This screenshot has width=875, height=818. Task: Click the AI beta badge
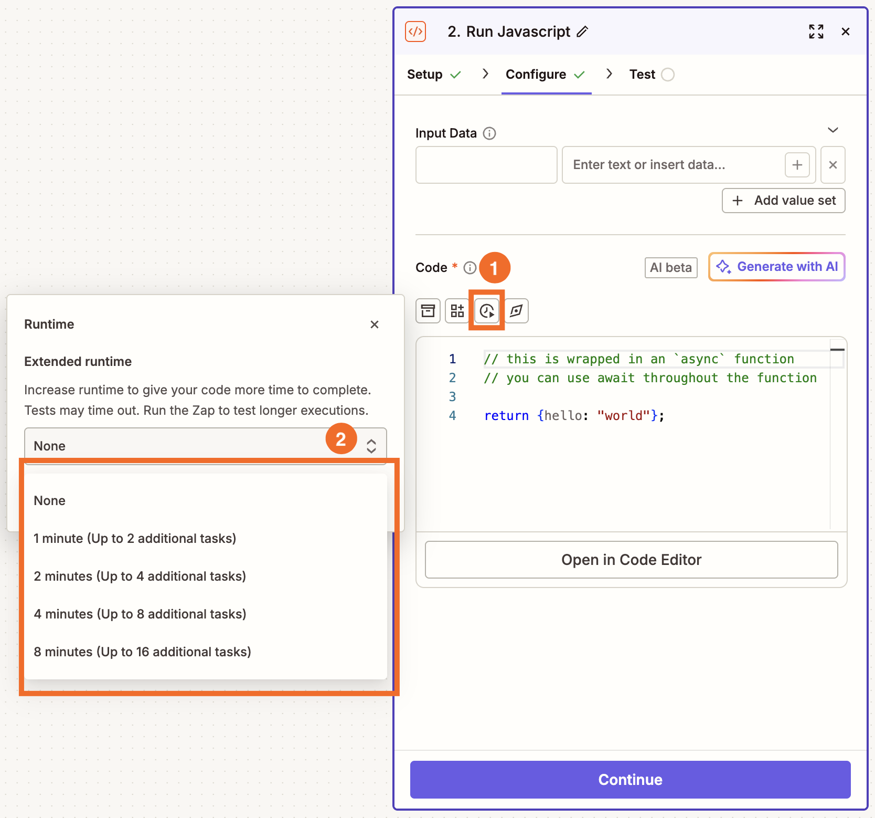pyautogui.click(x=671, y=268)
